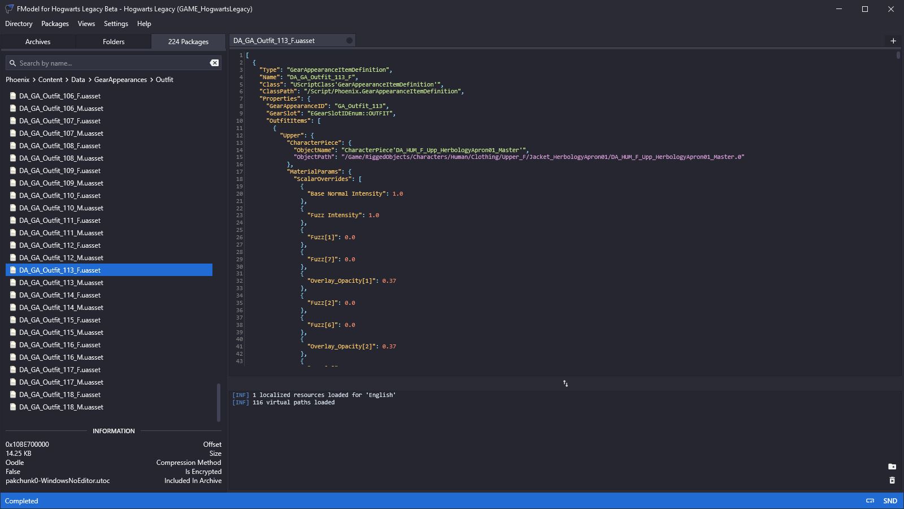Select DA_GA_Outfit_109_F.uasset in list
Screen dimensions: 904x509
pos(109,171)
